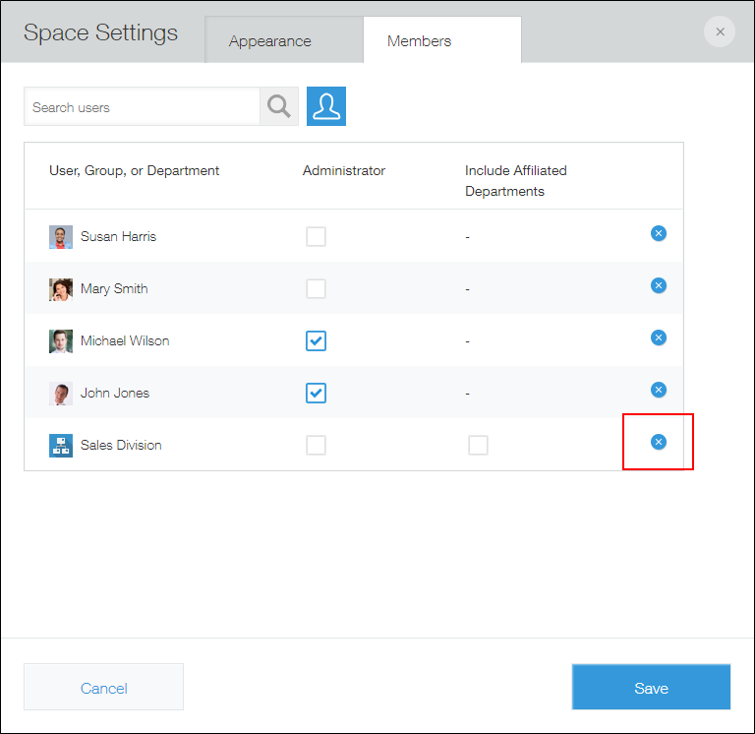Uncheck Administrator for John Jones
The image size is (755, 734).
pos(316,393)
